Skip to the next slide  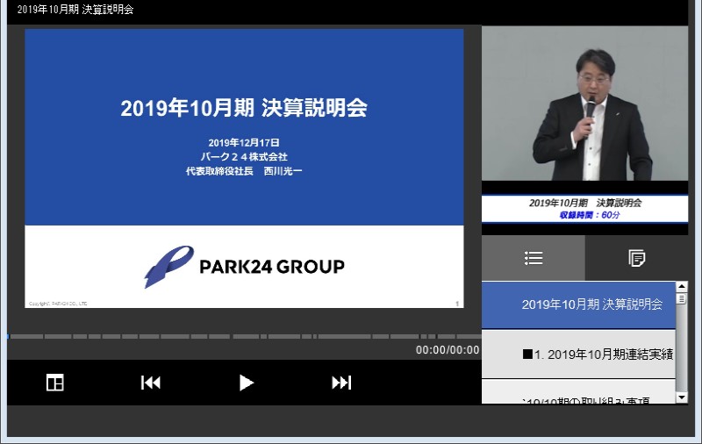click(341, 383)
